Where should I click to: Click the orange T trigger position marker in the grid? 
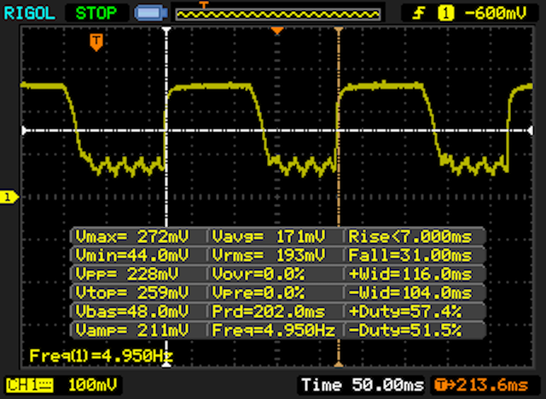click(96, 42)
